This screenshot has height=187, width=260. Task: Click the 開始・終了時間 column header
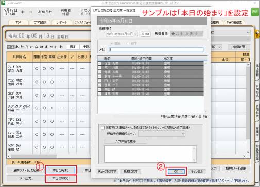point(142,59)
